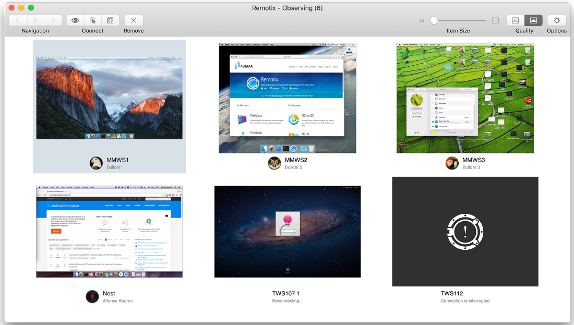
Task: Click the TWS107 1 computer name
Action: (x=286, y=294)
